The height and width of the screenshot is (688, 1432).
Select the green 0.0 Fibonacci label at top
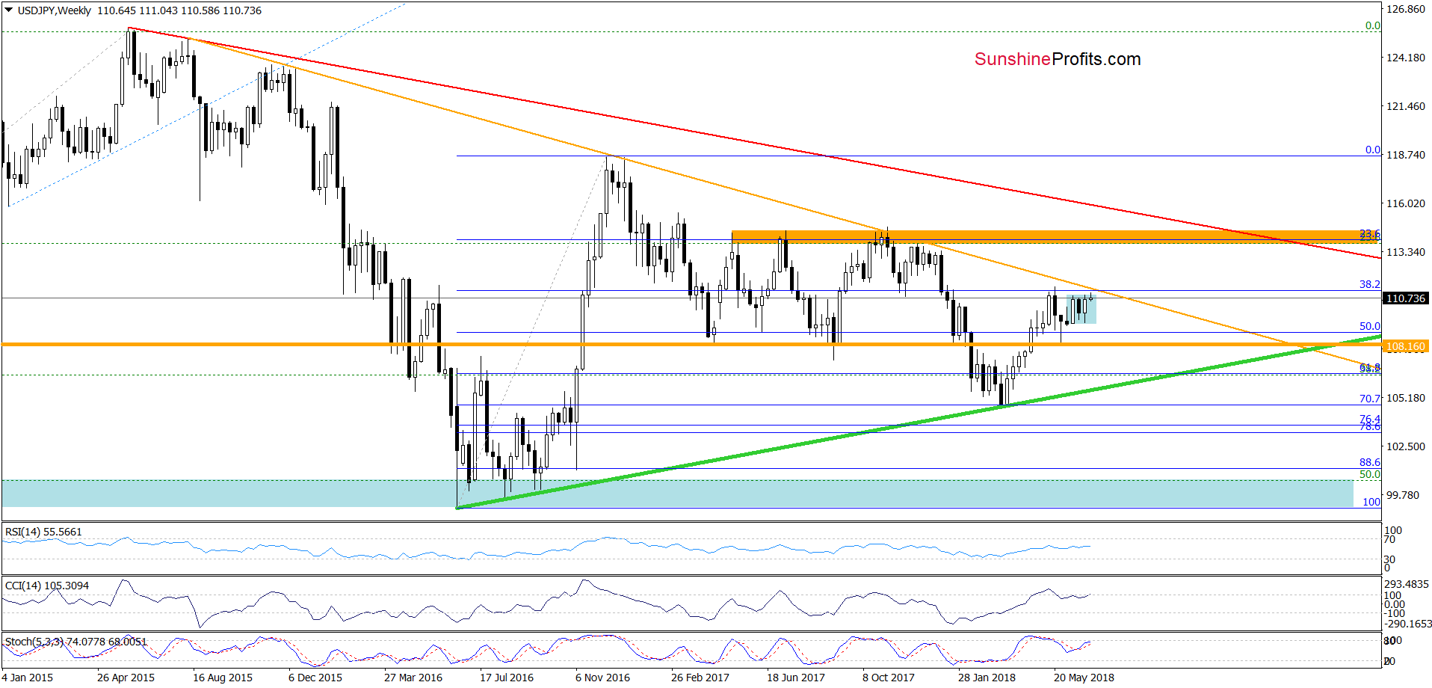[1373, 25]
